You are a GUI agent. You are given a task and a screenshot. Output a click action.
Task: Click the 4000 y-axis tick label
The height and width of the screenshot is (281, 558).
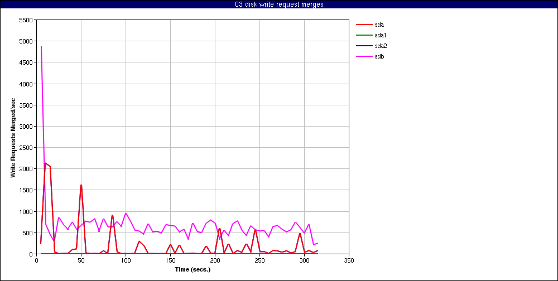pyautogui.click(x=26, y=84)
